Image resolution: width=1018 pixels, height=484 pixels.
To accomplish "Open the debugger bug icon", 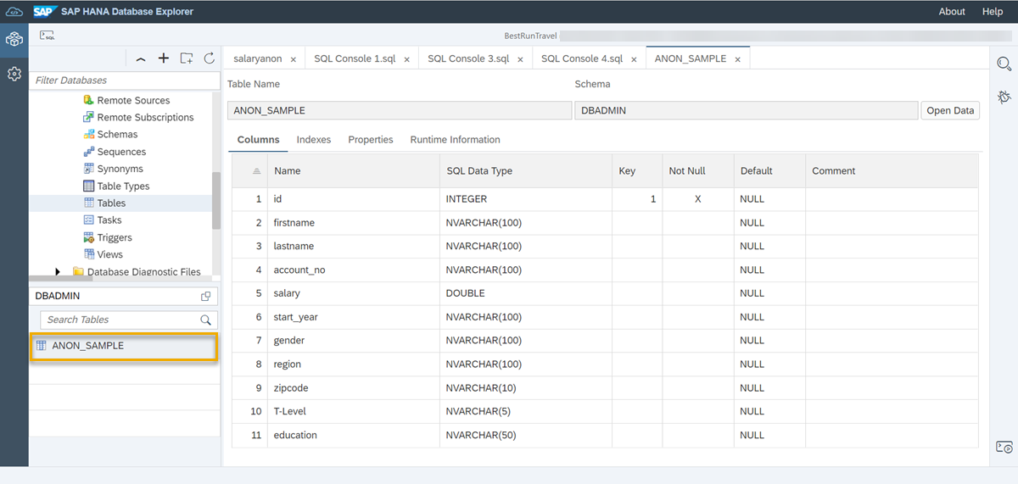I will click(1004, 97).
